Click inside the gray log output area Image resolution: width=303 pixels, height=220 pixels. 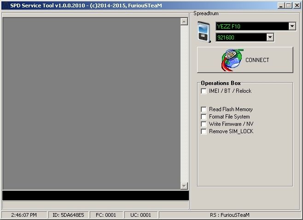pyautogui.click(x=91, y=103)
